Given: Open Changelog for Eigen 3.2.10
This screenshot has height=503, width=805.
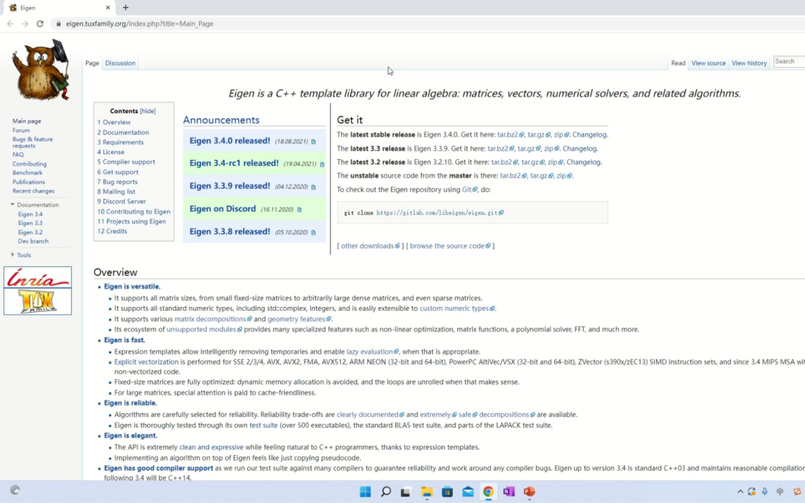Looking at the screenshot, I should coord(584,162).
